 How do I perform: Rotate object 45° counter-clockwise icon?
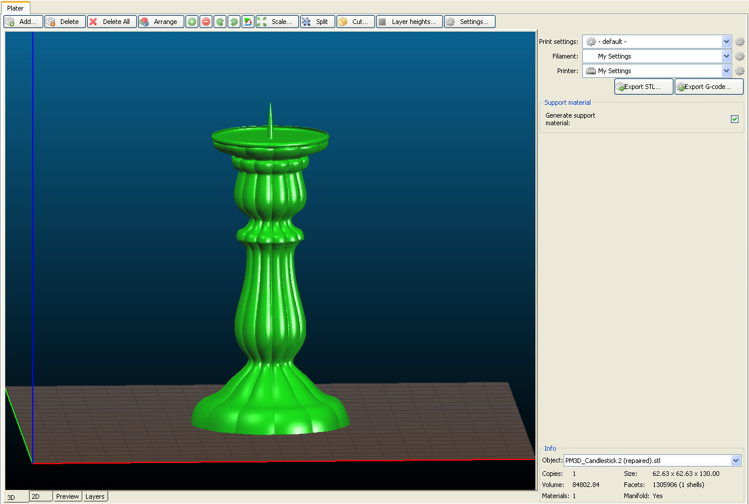tap(220, 22)
